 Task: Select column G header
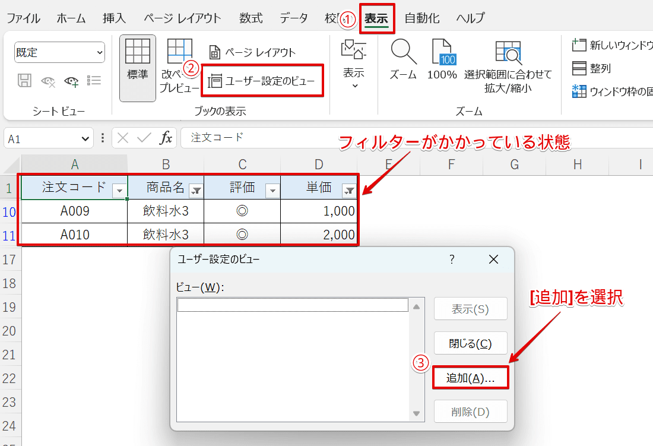(x=514, y=165)
